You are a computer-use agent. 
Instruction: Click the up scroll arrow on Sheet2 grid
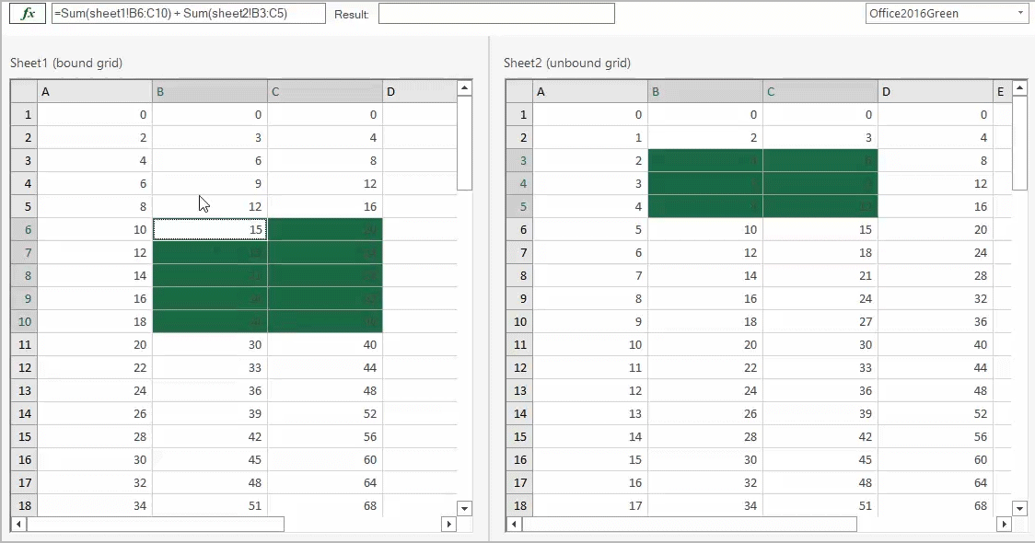1021,87
